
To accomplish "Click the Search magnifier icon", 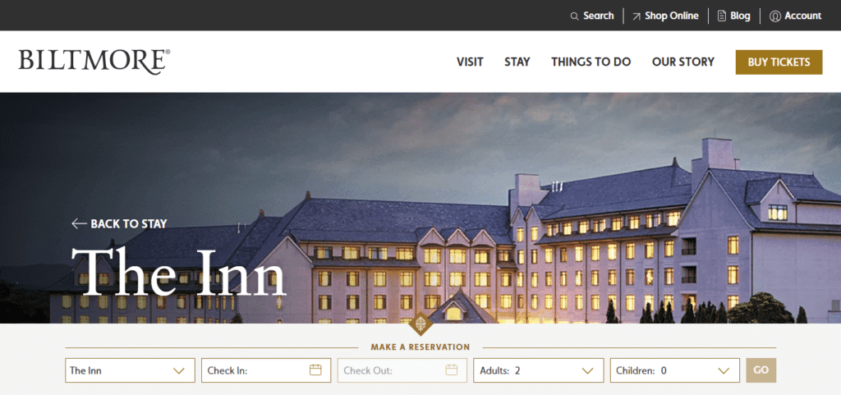I will click(574, 16).
